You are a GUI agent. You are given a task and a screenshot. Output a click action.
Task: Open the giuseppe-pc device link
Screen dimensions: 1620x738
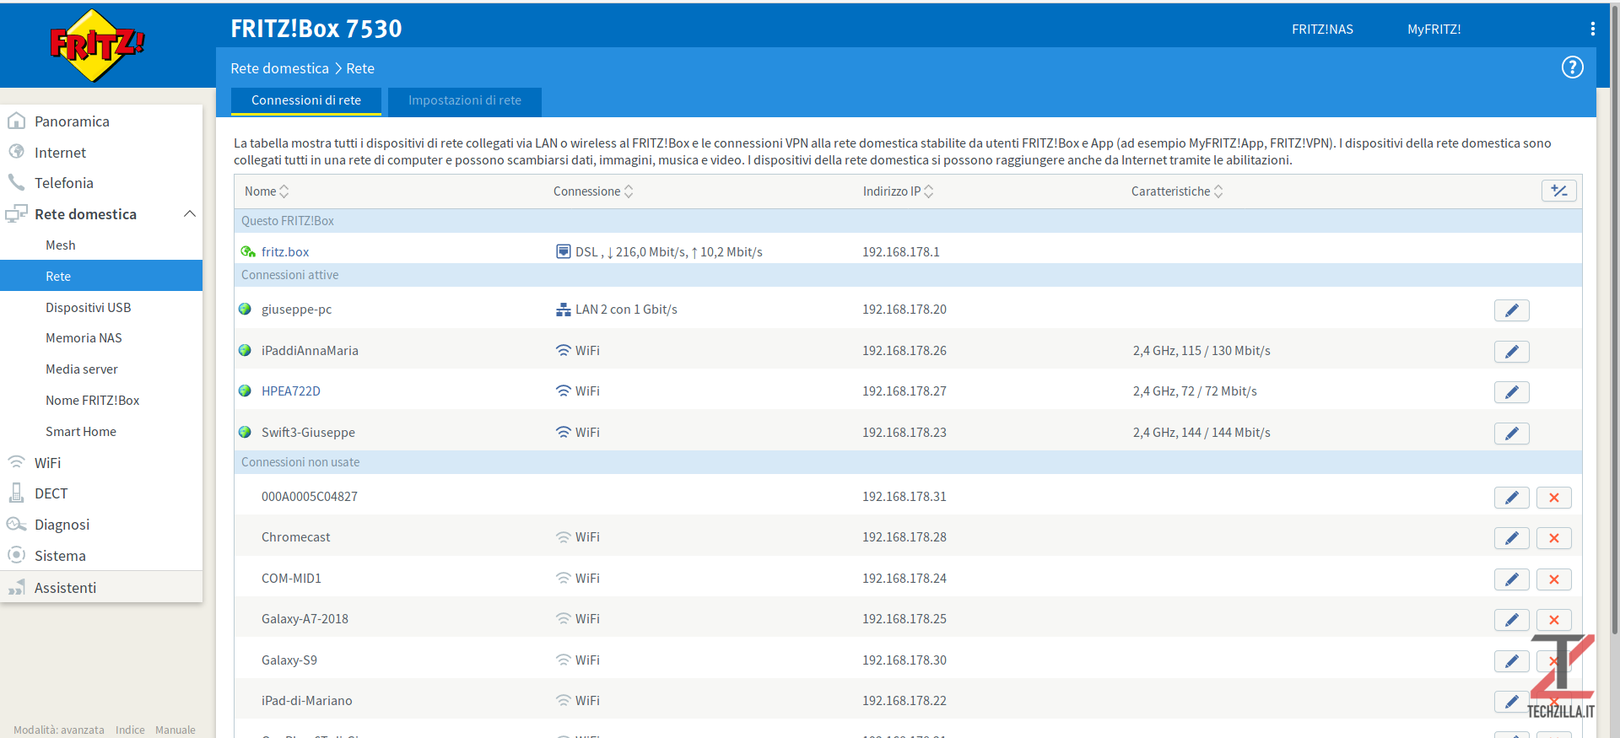click(x=296, y=310)
